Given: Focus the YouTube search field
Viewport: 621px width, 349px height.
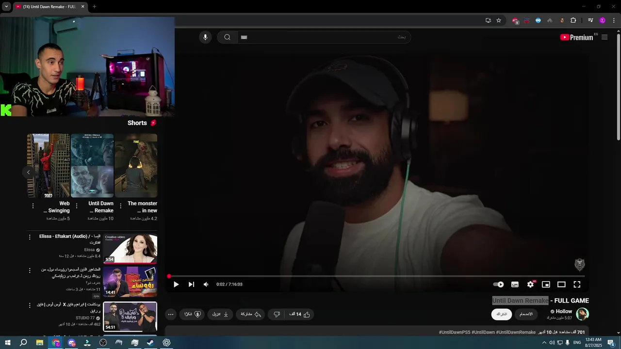Looking at the screenshot, I should click(x=324, y=37).
